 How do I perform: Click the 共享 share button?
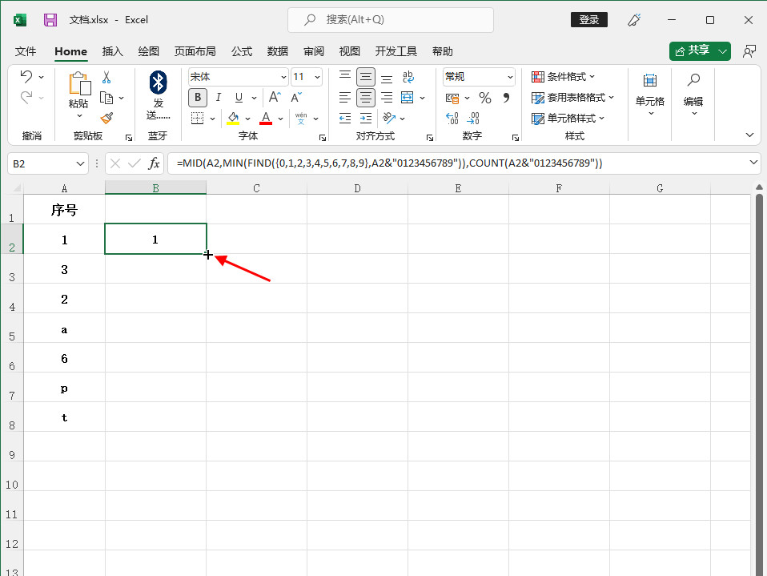pos(693,51)
